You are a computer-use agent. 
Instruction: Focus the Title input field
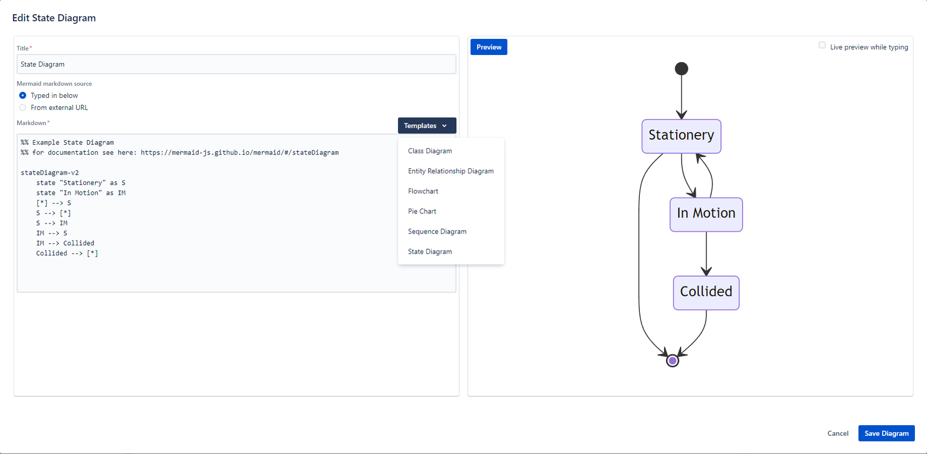click(236, 64)
